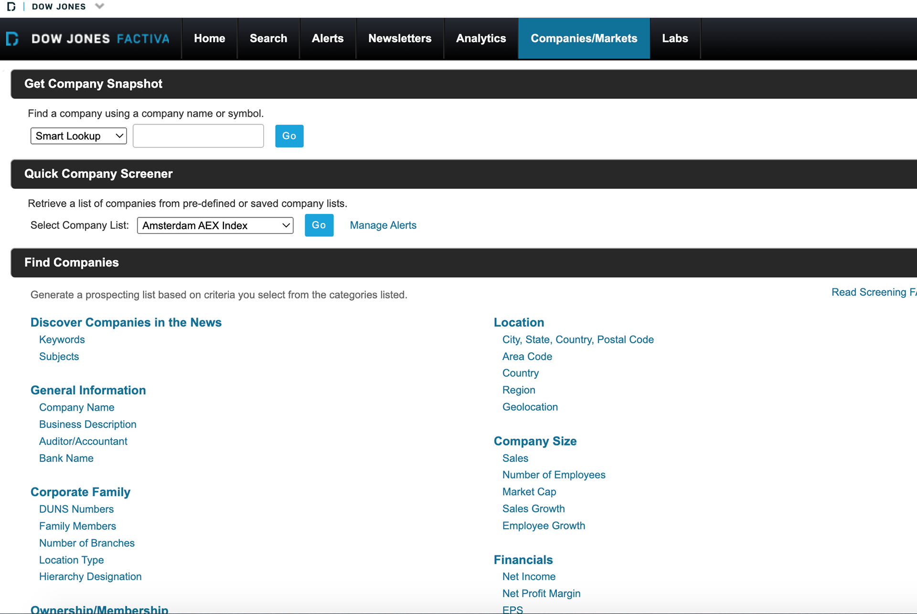Click the company name or symbol input field
The image size is (917, 614).
tap(198, 136)
